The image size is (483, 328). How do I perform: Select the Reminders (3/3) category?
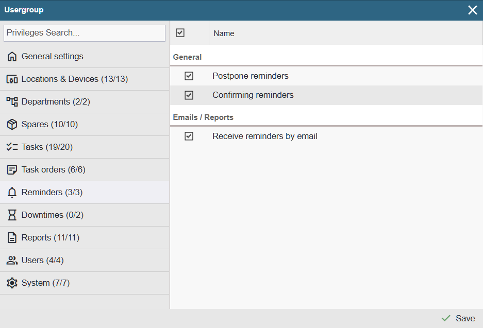point(52,193)
